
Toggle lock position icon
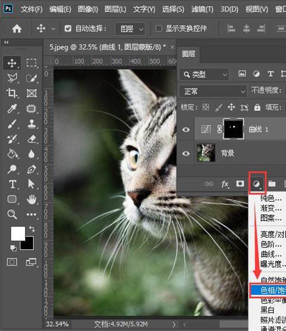(231, 107)
